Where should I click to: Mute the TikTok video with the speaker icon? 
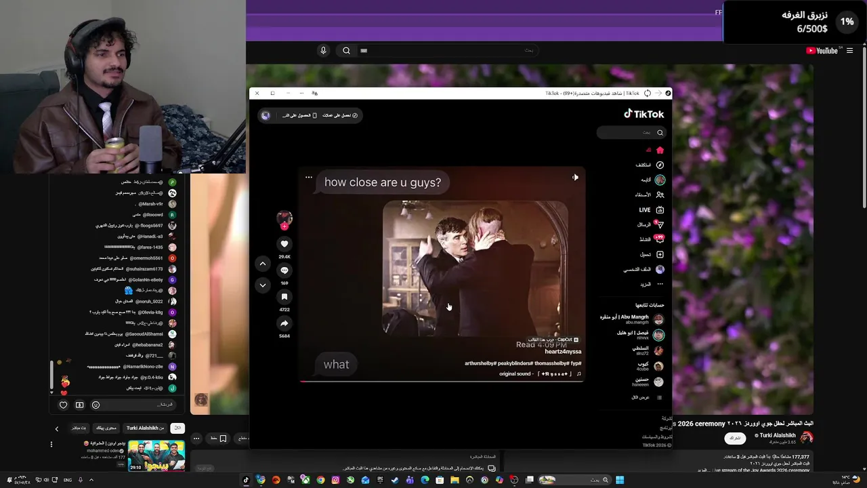pyautogui.click(x=575, y=177)
